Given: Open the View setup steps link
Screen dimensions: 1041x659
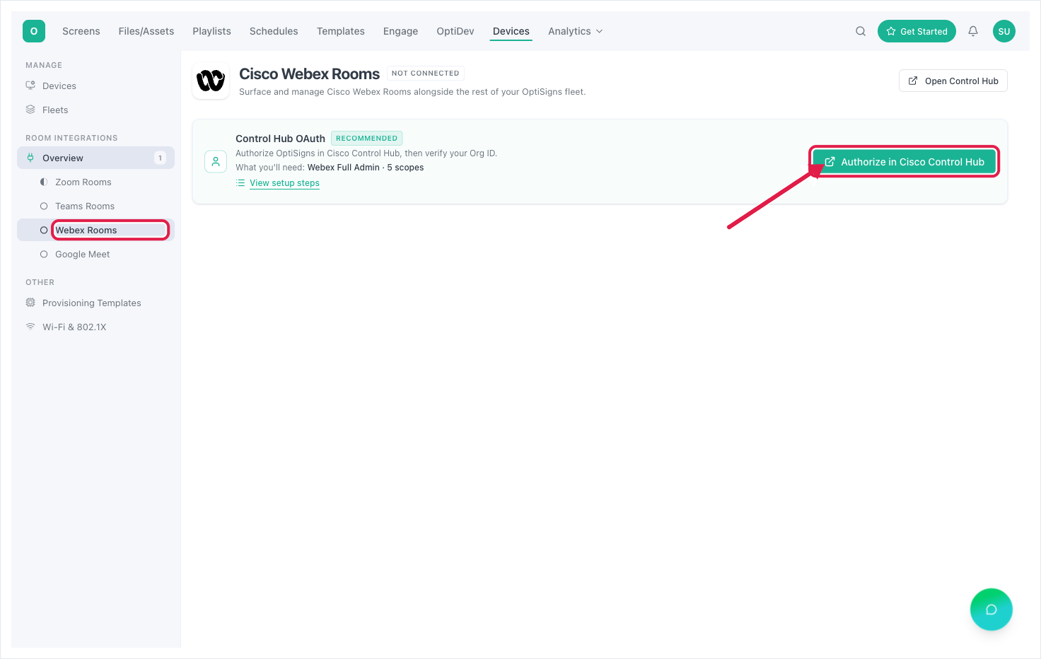Looking at the screenshot, I should [x=284, y=182].
